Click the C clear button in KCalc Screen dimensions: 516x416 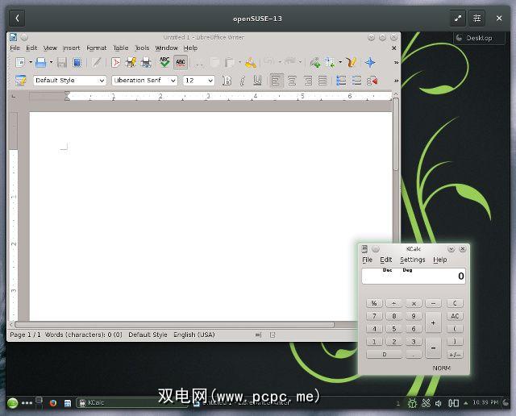coord(455,303)
